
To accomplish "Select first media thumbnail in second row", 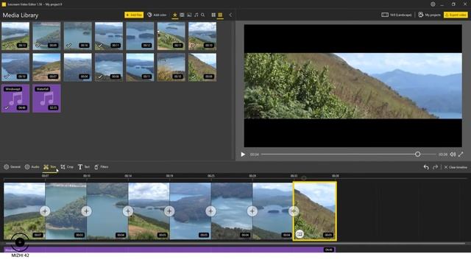I will [15, 67].
